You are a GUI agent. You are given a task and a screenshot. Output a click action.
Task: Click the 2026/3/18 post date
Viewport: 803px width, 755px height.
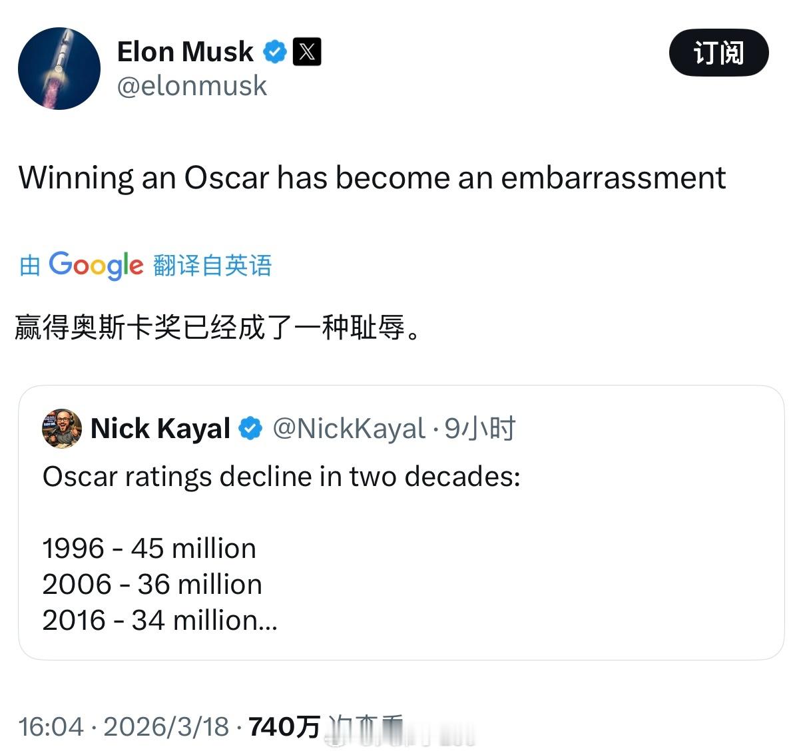(166, 726)
